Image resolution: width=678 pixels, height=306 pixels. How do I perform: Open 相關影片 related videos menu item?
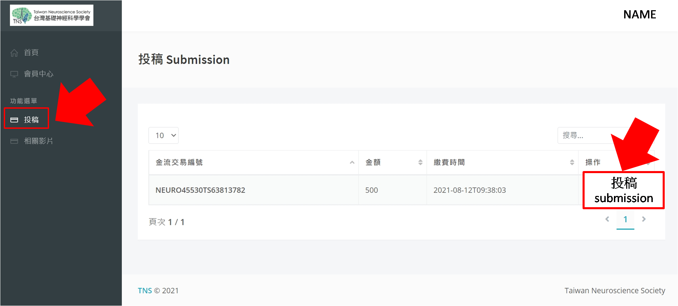pos(39,141)
